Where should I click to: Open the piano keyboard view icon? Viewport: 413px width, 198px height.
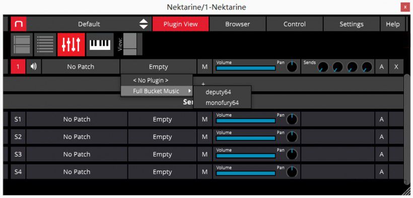pyautogui.click(x=100, y=44)
